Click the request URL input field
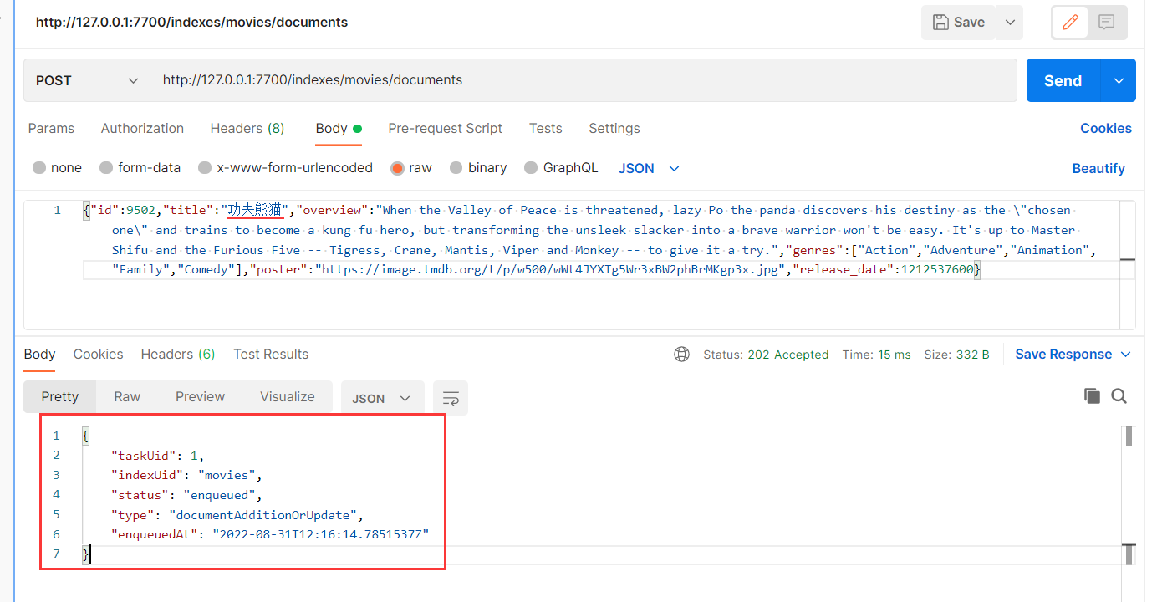 point(583,80)
